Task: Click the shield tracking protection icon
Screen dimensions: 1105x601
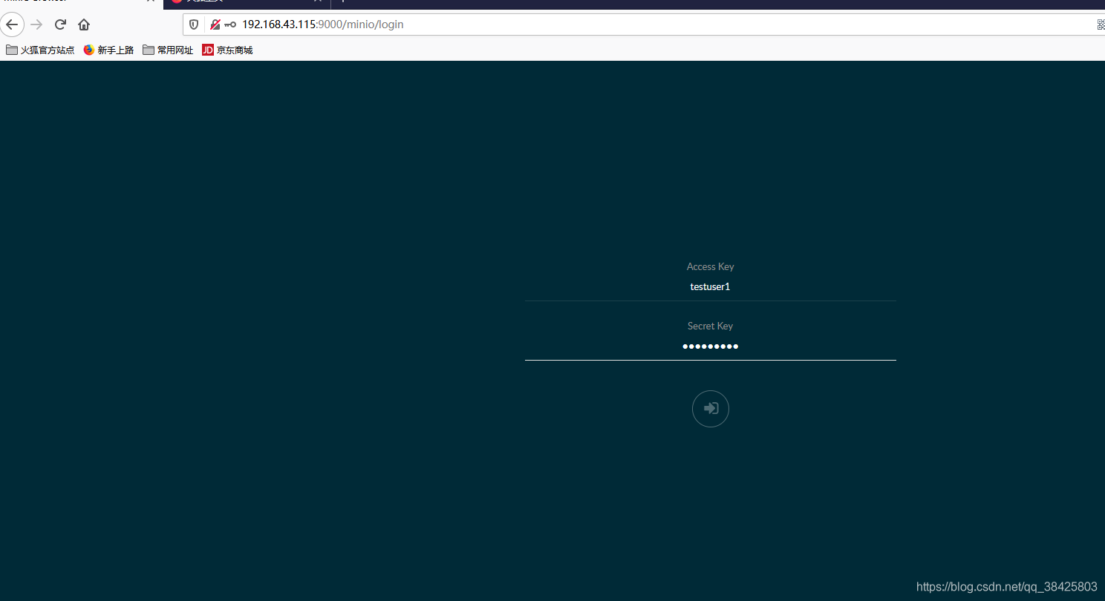Action: pos(194,24)
